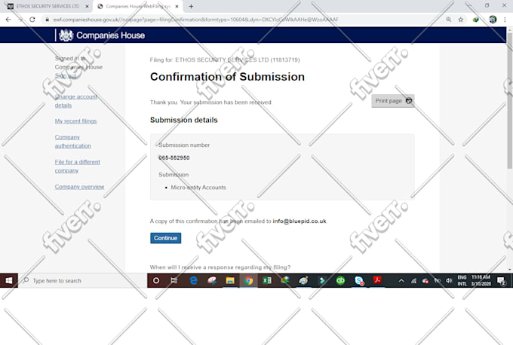This screenshot has height=345, width=513.
Task: Click the blue Continue button
Action: (165, 238)
